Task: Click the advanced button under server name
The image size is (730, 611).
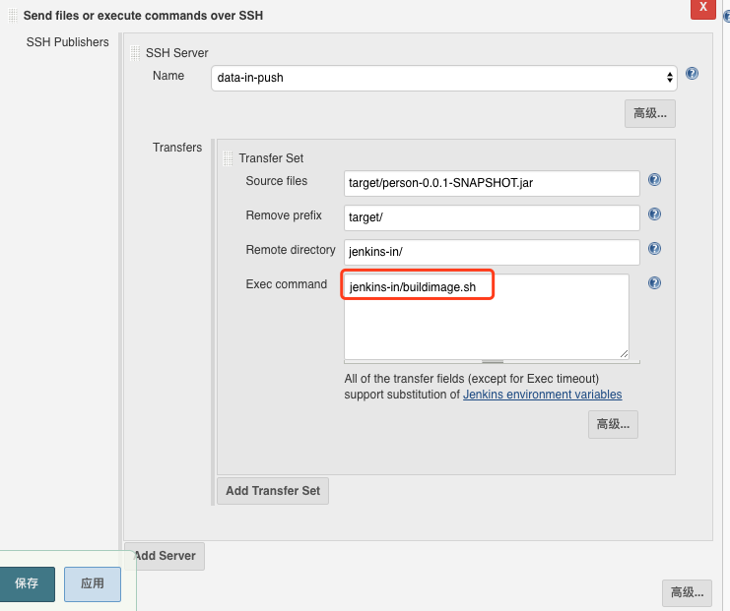Action: (650, 113)
